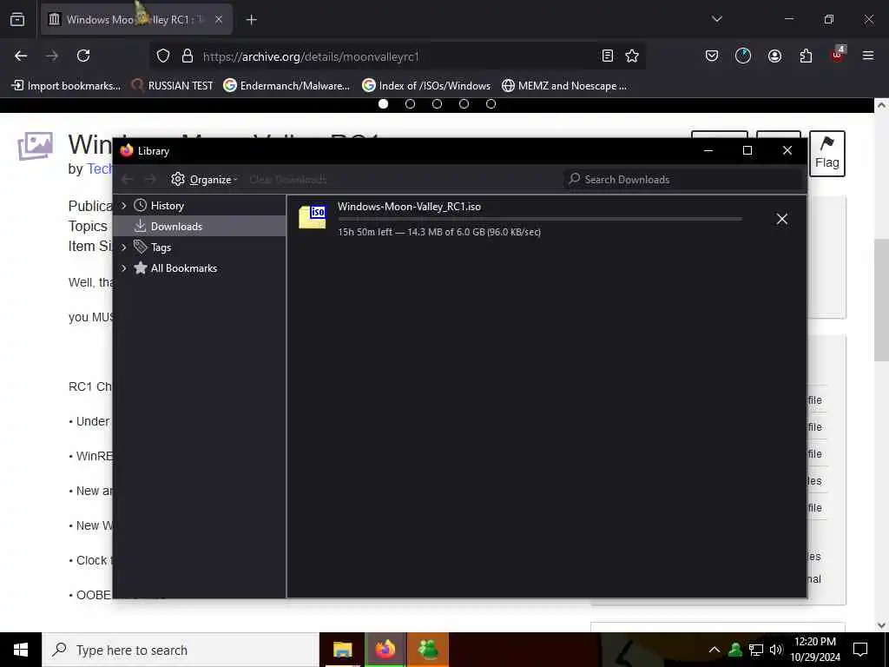The width and height of the screenshot is (889, 667).
Task: Click the archive page vertical scrollbar thumb
Action: tap(881, 300)
